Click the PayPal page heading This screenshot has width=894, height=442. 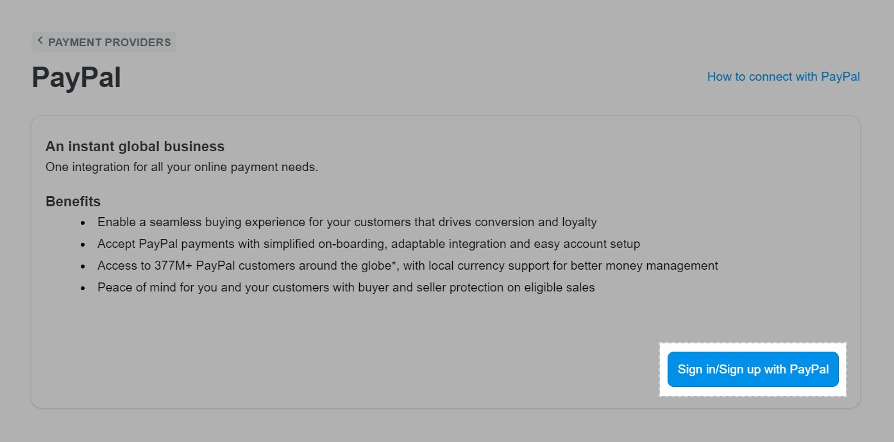click(x=76, y=77)
